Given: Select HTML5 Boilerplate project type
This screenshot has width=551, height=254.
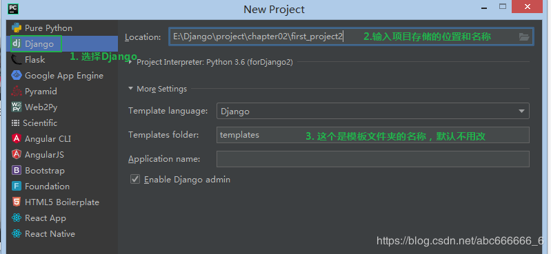Looking at the screenshot, I should [x=62, y=202].
